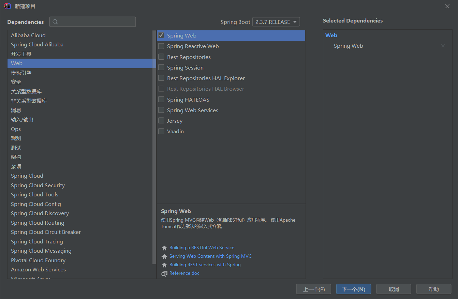458x299 pixels.
Task: Select the Web category in list
Action: (80, 63)
